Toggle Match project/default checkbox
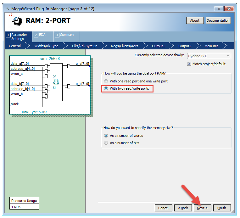 click(189, 64)
